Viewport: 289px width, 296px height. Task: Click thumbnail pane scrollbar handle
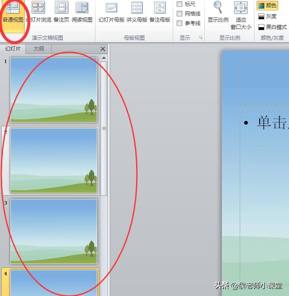tap(104, 129)
